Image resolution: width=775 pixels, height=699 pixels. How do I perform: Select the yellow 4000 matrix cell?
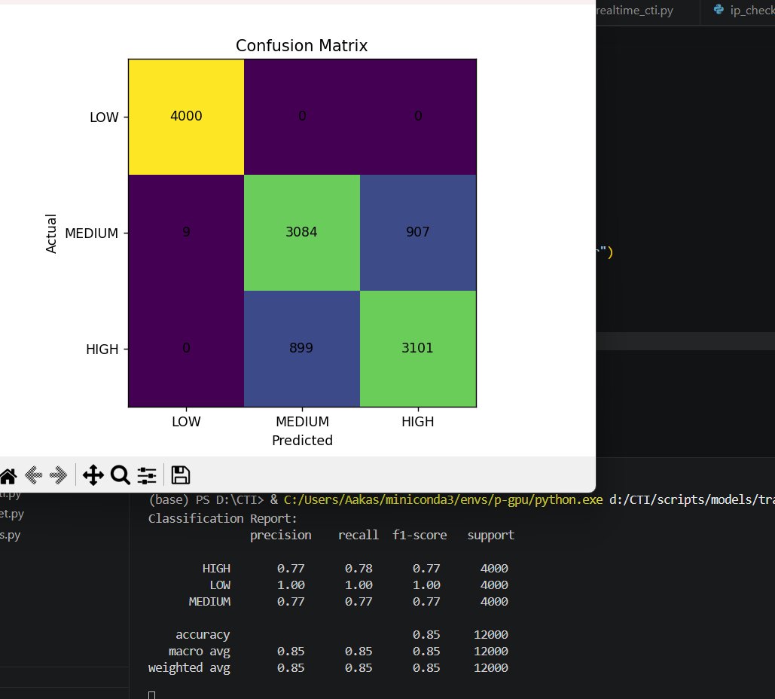pos(186,118)
